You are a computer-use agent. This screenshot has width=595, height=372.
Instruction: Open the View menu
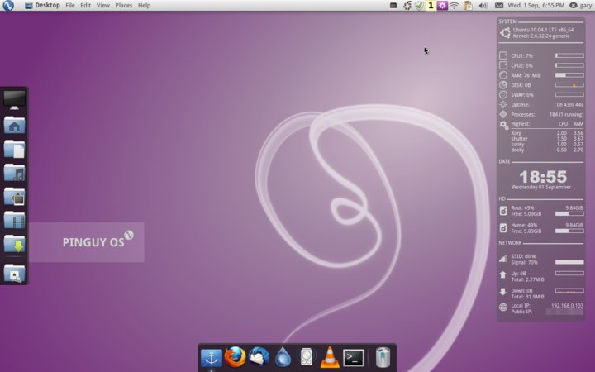pos(102,5)
